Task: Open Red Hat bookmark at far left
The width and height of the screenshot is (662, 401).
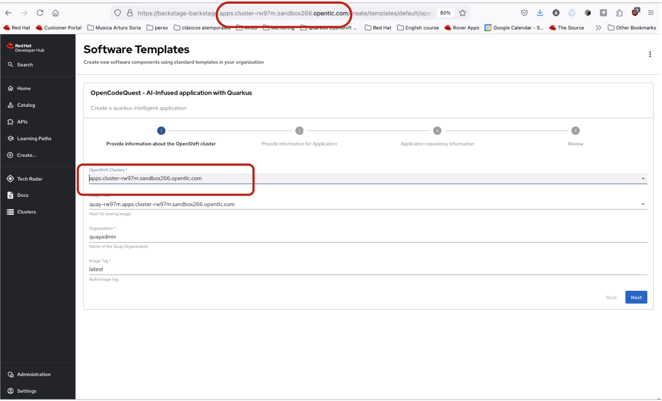Action: (x=17, y=28)
